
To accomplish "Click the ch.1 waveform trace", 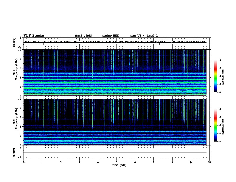I will click(115, 42).
